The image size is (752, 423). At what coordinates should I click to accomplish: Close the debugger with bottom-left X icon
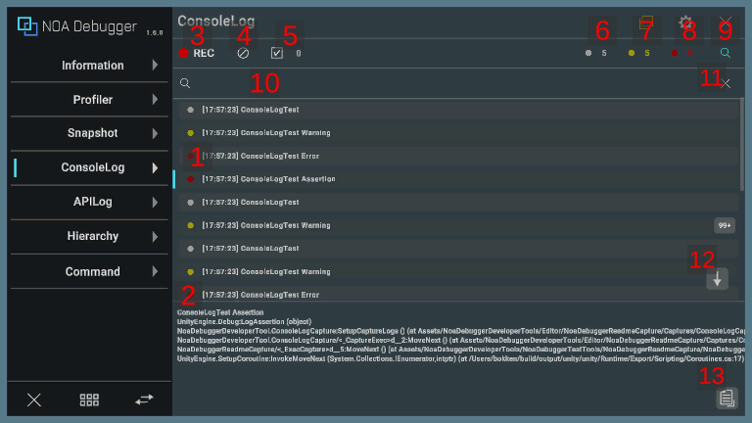click(34, 399)
